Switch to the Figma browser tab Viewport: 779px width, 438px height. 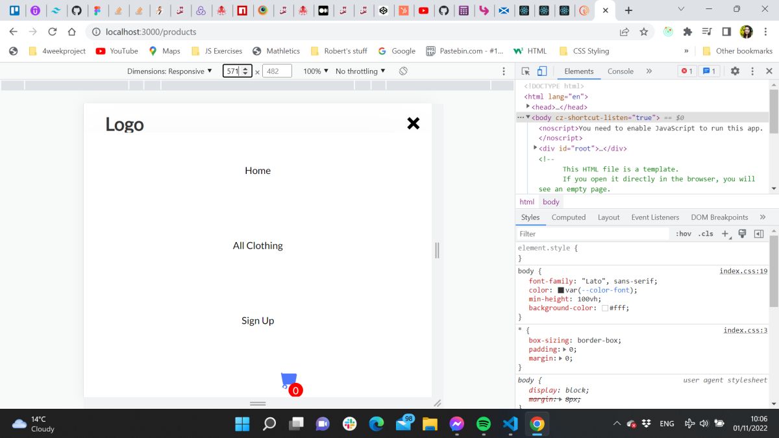97,10
